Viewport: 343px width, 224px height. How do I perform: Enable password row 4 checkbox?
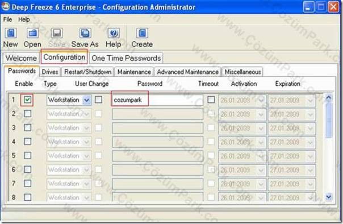pyautogui.click(x=27, y=142)
